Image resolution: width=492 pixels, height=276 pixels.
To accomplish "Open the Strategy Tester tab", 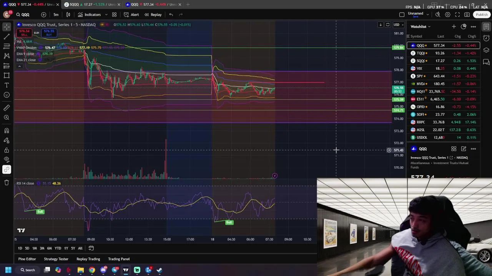I will pyautogui.click(x=56, y=259).
